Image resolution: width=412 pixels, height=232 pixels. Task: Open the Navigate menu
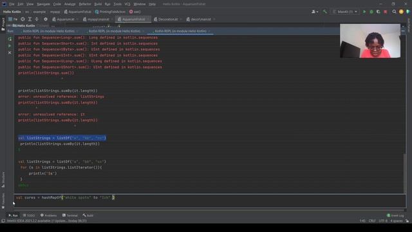[43, 5]
